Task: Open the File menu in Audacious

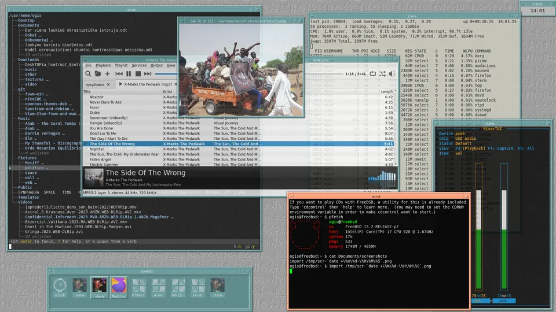Action: (x=88, y=65)
